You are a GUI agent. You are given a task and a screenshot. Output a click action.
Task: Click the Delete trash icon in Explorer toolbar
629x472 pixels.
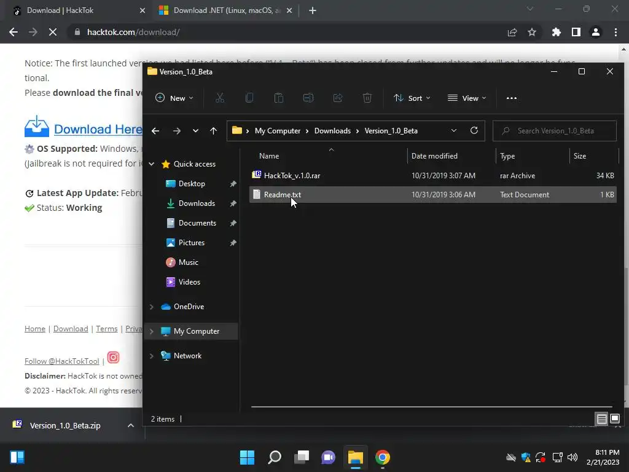(367, 98)
